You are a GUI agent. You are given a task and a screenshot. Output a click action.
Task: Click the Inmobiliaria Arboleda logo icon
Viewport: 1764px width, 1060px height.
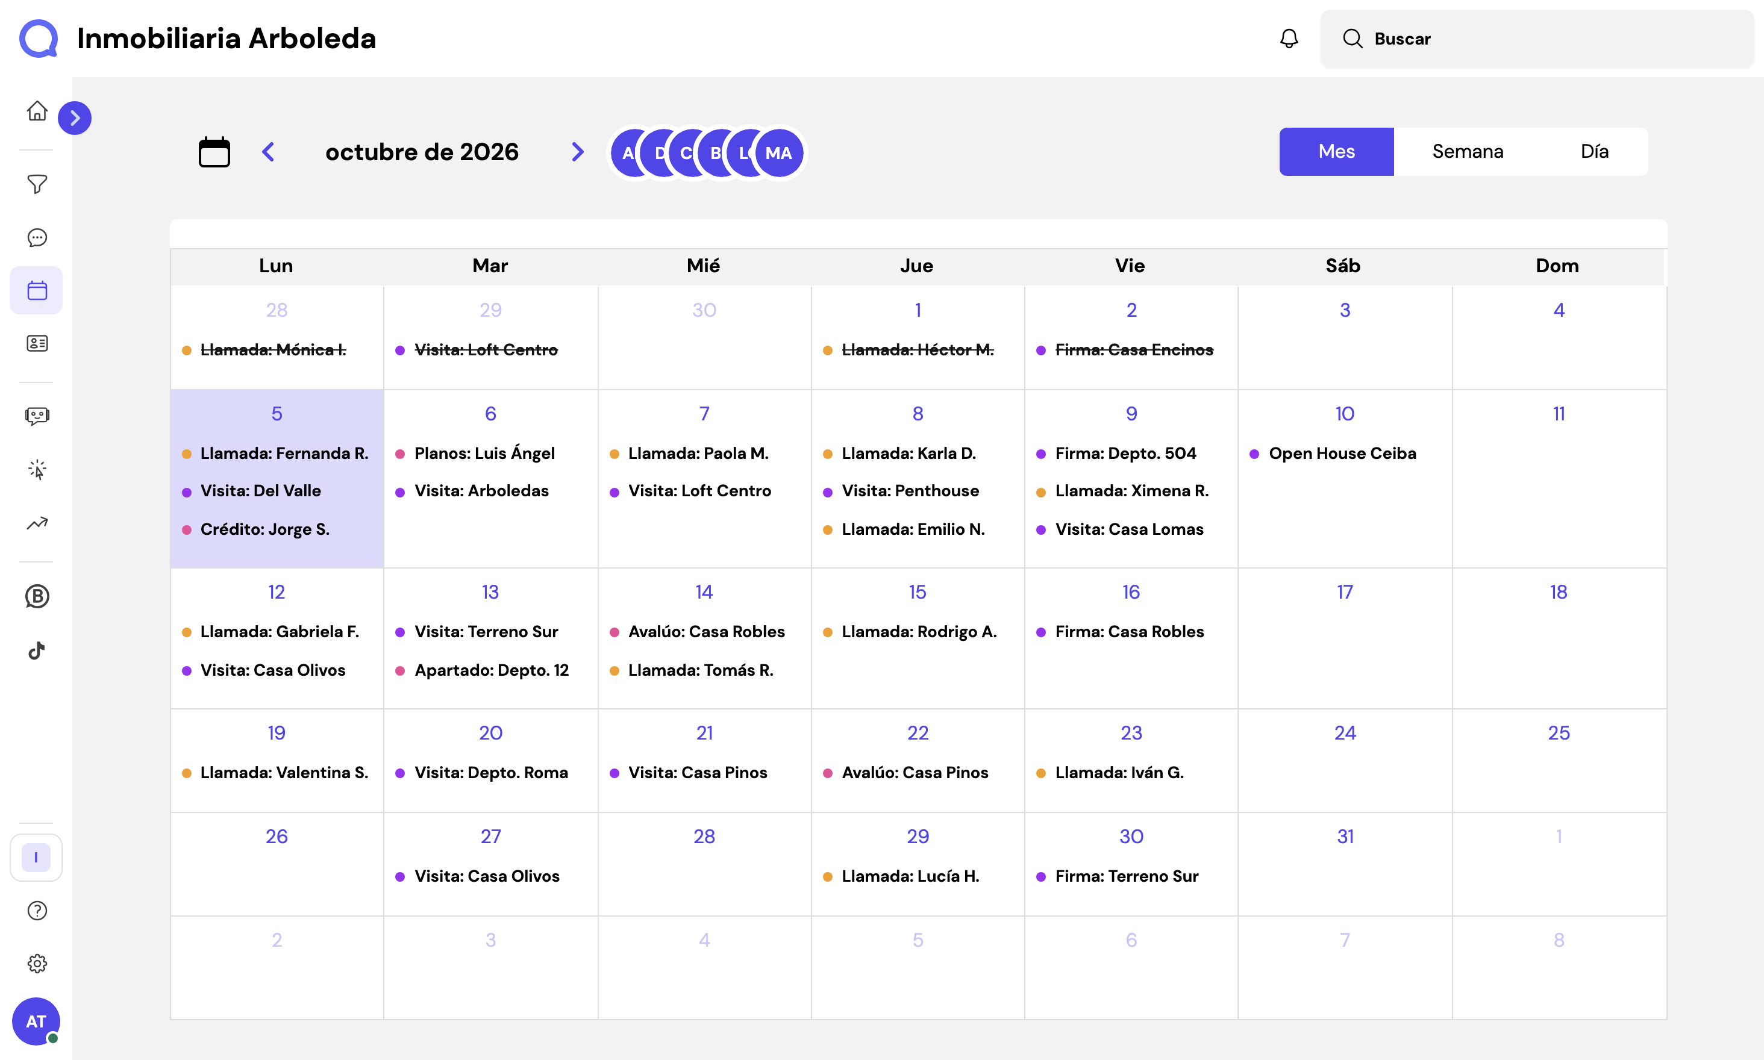[39, 39]
